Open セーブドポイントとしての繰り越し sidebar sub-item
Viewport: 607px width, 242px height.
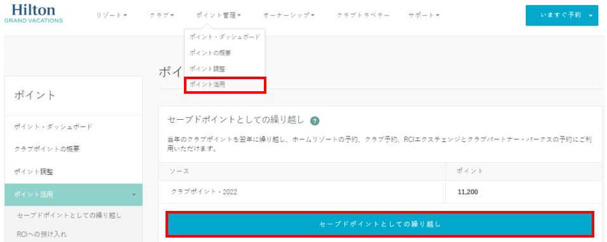point(69,215)
